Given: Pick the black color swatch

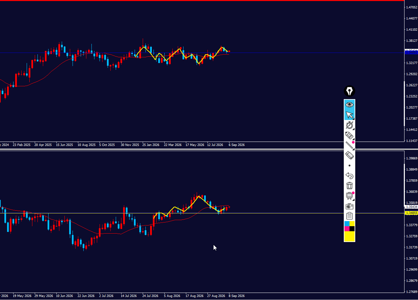Looking at the screenshot, I should pos(352,229).
